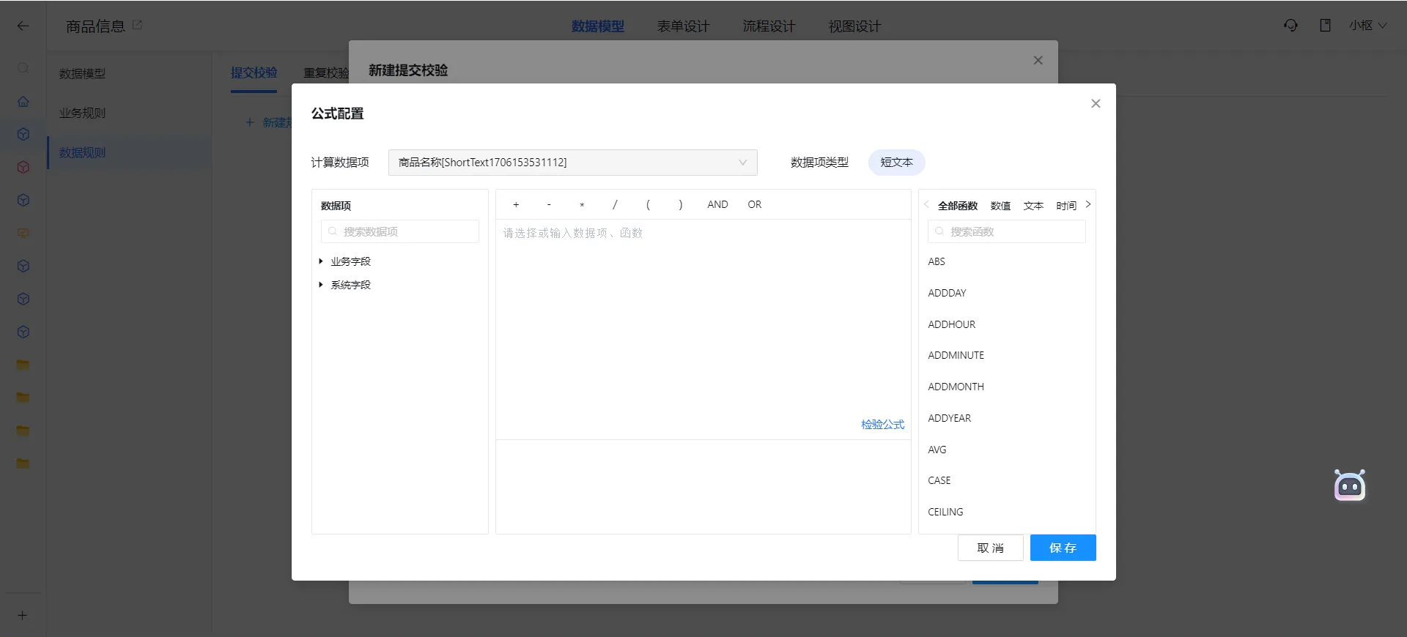The image size is (1407, 637).
Task: Select the ABS function
Action: pos(937,261)
